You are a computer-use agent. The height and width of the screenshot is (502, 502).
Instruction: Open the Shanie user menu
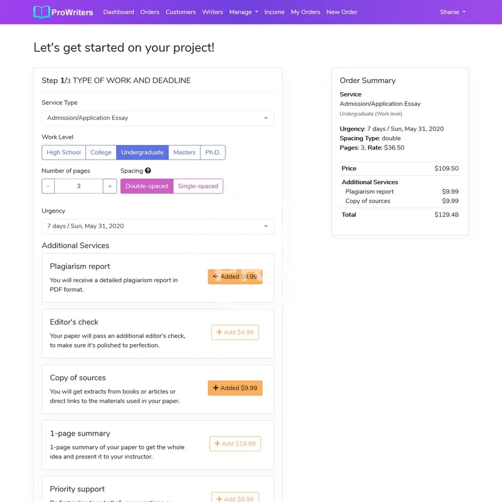(452, 12)
